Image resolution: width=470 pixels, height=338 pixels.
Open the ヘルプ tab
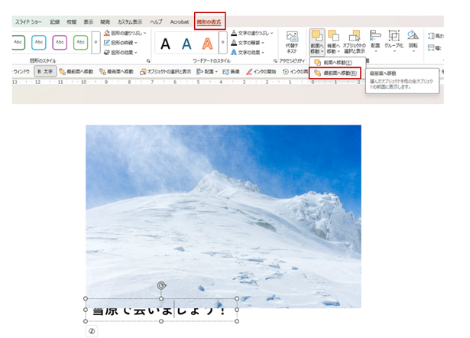click(156, 22)
